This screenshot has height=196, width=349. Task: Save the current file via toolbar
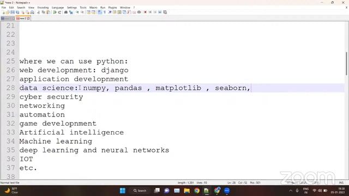(13, 12)
